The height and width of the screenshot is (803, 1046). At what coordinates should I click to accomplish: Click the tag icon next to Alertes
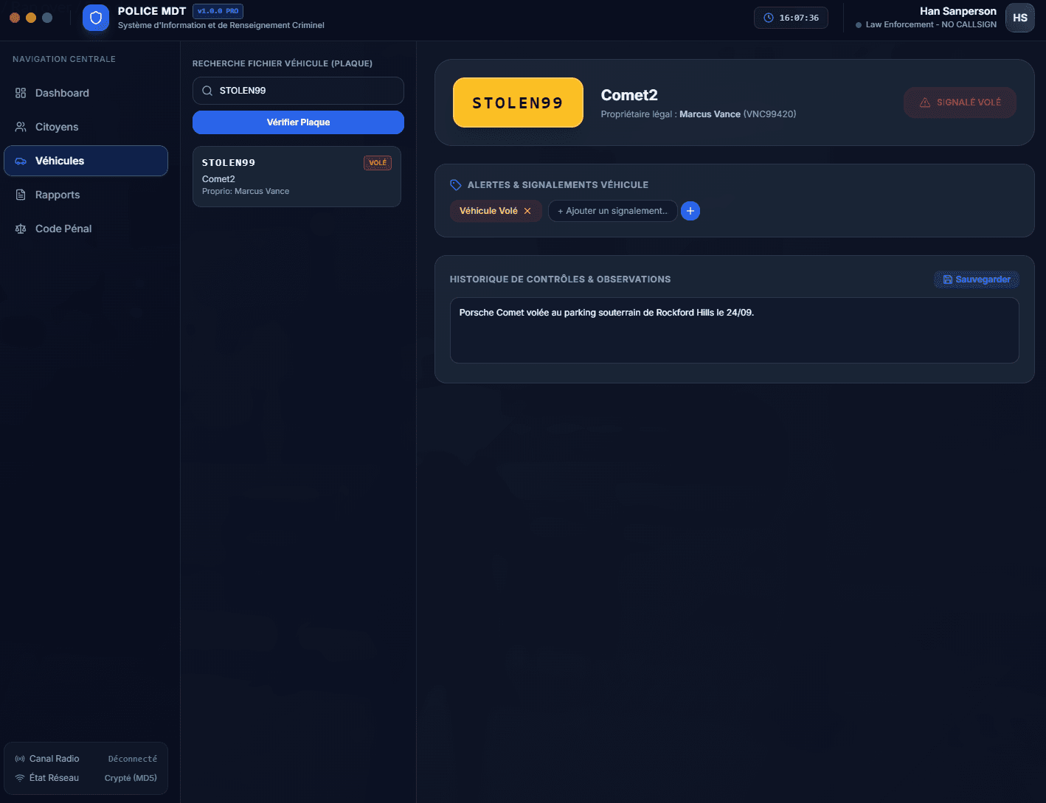(x=456, y=185)
